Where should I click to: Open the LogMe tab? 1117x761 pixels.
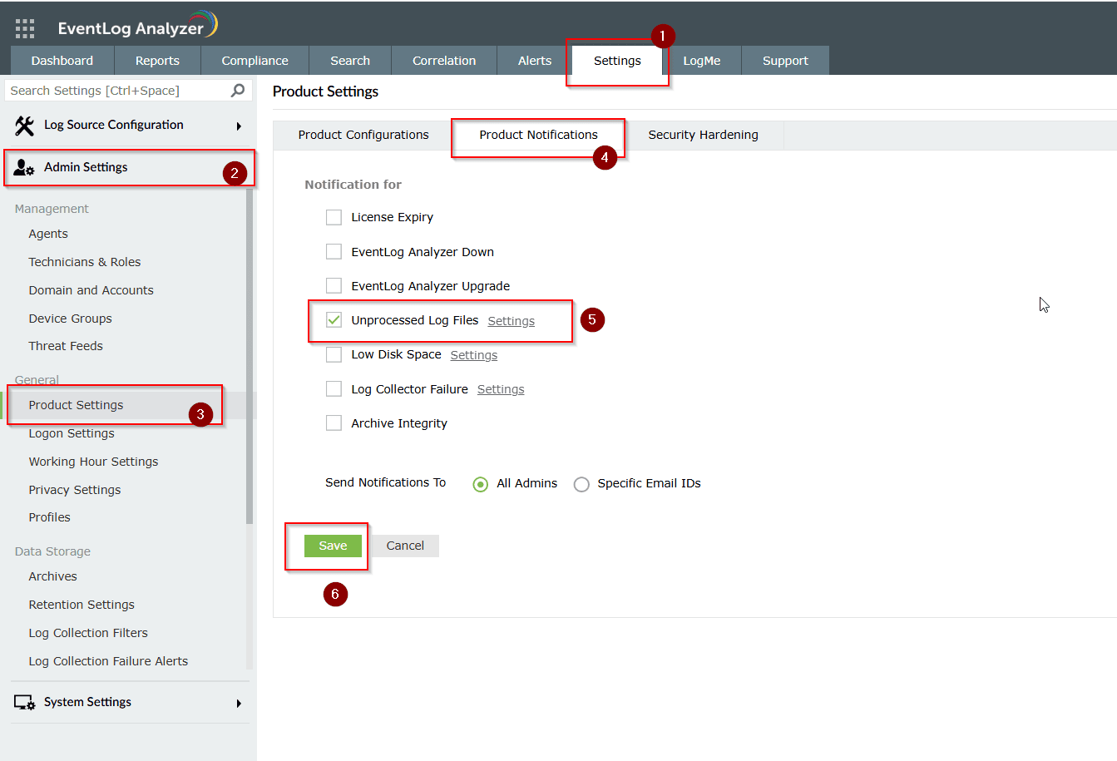click(x=702, y=61)
